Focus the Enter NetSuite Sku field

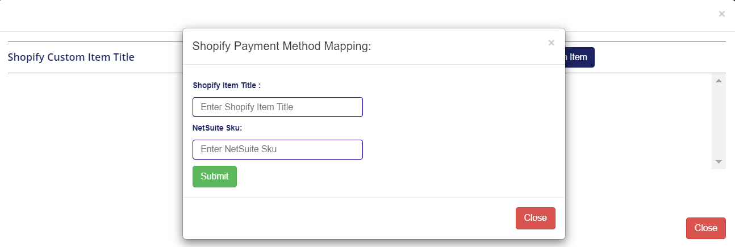pyautogui.click(x=277, y=149)
